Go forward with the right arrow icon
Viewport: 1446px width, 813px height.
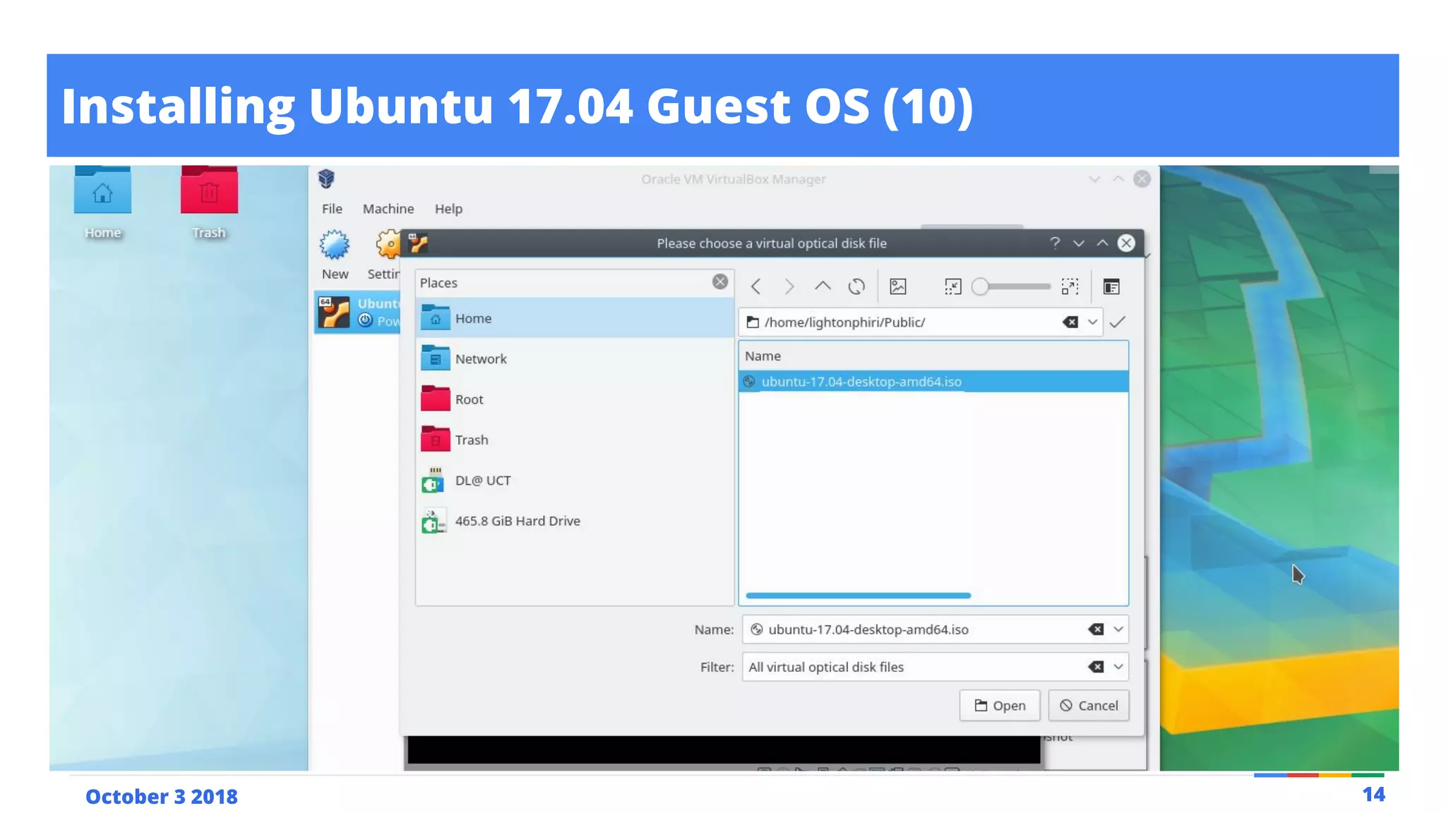[x=789, y=287]
